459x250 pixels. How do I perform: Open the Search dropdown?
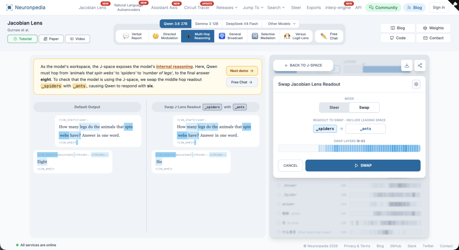(x=276, y=8)
